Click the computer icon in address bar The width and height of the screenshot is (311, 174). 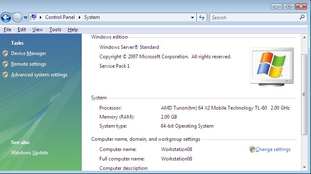point(33,17)
